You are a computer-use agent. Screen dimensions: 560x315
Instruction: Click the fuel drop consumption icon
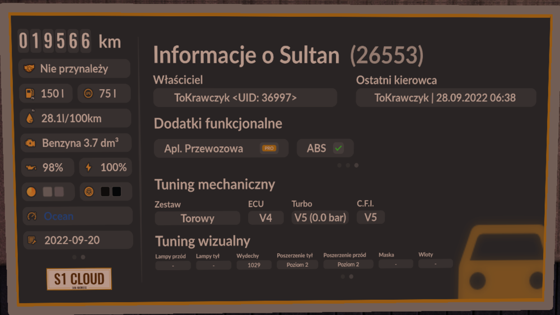pos(30,118)
